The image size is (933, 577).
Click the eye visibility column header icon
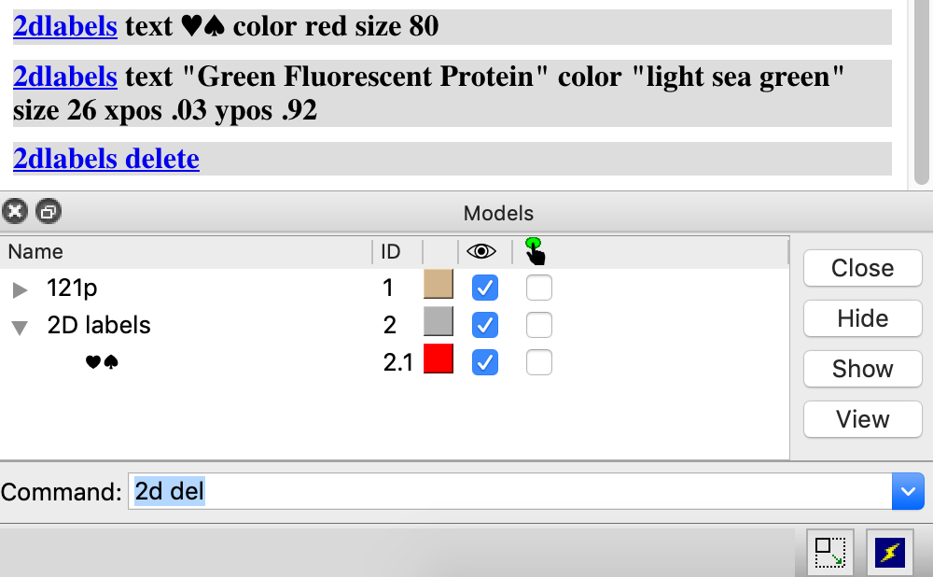tap(481, 251)
